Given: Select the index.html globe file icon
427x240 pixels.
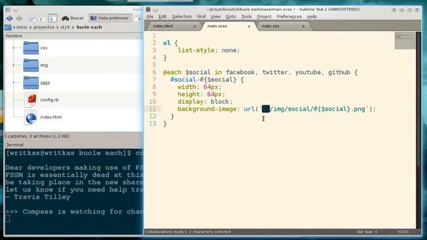Looking at the screenshot, I should click(x=31, y=117).
